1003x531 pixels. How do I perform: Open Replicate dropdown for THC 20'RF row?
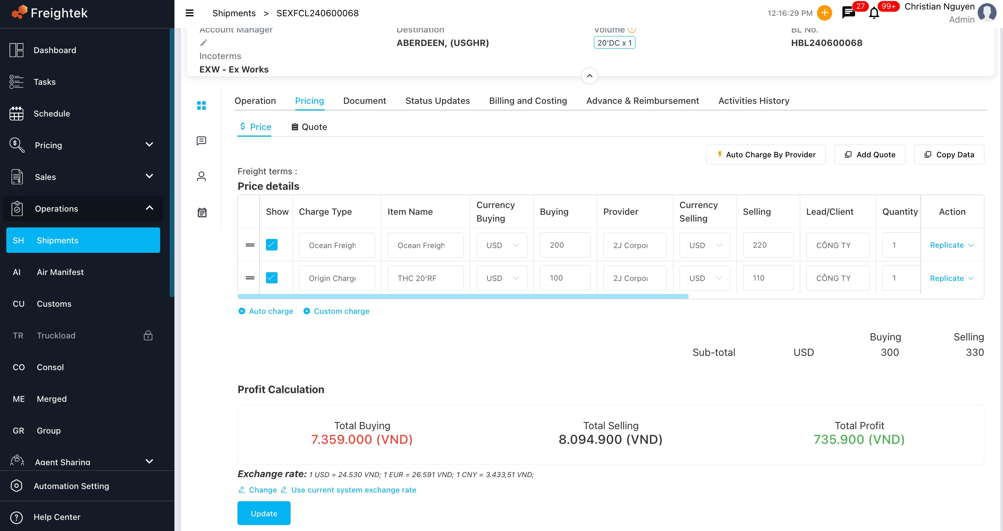971,278
